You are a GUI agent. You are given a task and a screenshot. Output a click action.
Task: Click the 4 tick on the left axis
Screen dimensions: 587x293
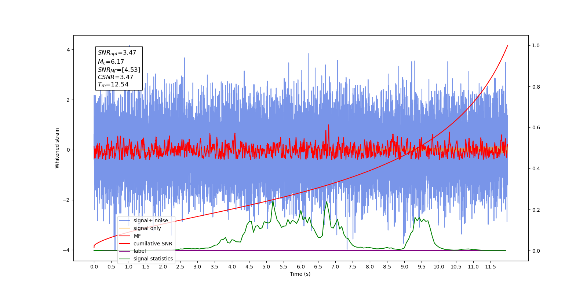(68, 50)
